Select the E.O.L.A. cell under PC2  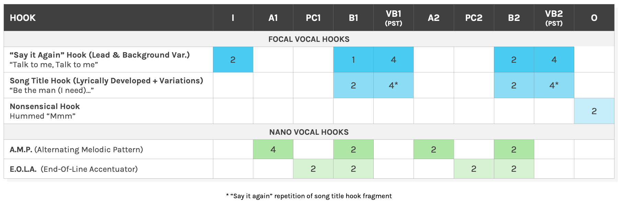click(x=474, y=169)
